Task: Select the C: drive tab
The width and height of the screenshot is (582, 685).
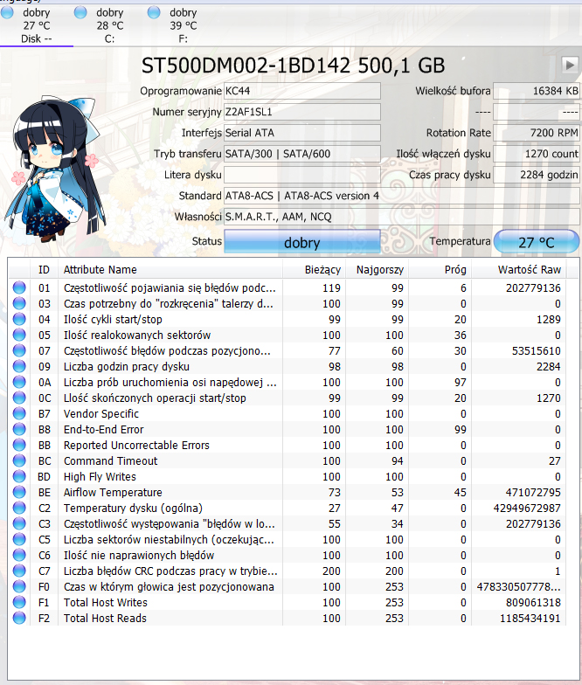Action: pyautogui.click(x=110, y=25)
